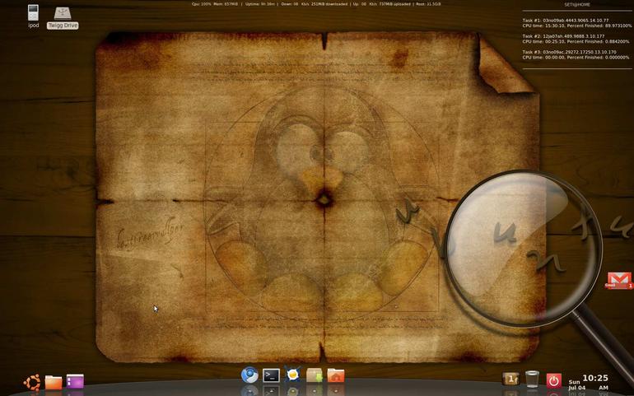The height and width of the screenshot is (396, 634).
Task: Open the Home folder in the dock
Action: tap(336, 375)
